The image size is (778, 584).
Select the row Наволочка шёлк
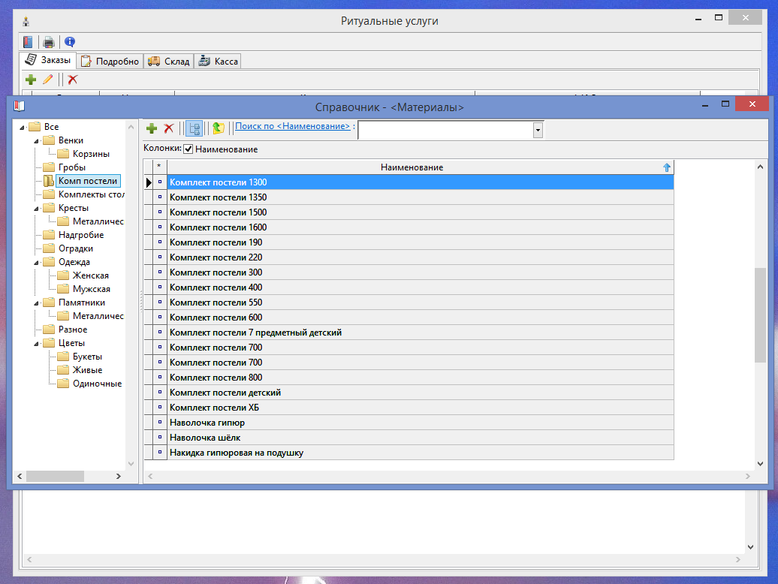(x=421, y=438)
